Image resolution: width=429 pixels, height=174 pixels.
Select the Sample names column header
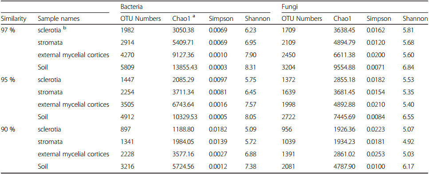pos(59,19)
